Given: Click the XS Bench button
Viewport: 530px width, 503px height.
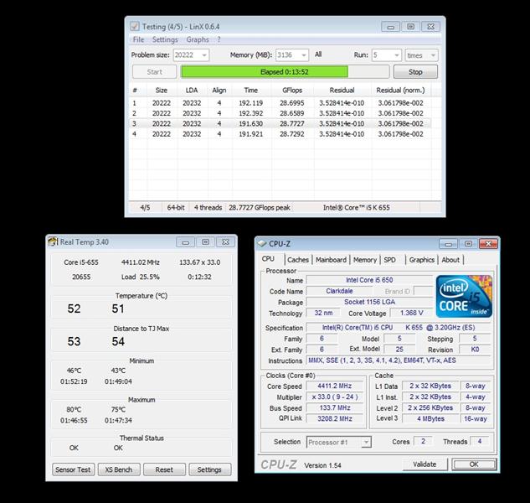Looking at the screenshot, I should click(119, 469).
